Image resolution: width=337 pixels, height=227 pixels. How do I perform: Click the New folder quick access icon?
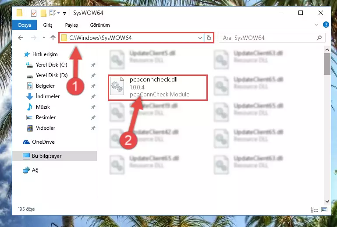point(43,13)
